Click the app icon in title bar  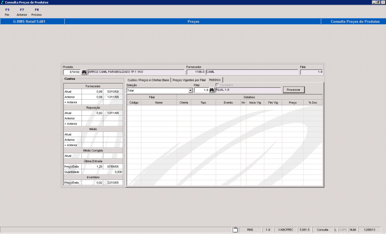click(2, 2)
